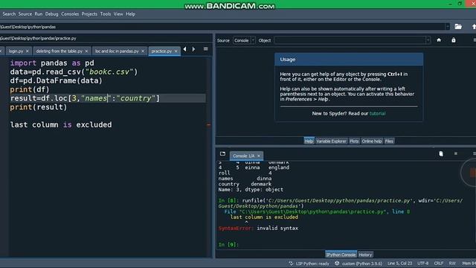The height and width of the screenshot is (268, 476).
Task: Open the Help menu
Action: click(131, 14)
